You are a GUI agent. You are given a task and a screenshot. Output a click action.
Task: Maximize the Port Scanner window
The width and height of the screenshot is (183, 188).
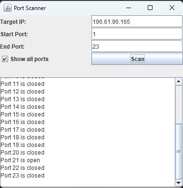(x=150, y=8)
